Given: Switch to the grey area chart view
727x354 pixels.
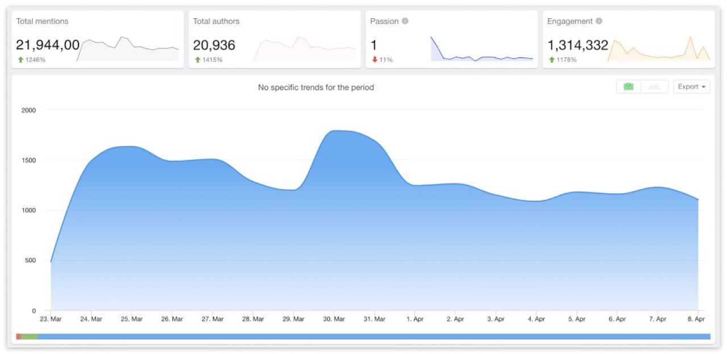Looking at the screenshot, I should (x=654, y=87).
